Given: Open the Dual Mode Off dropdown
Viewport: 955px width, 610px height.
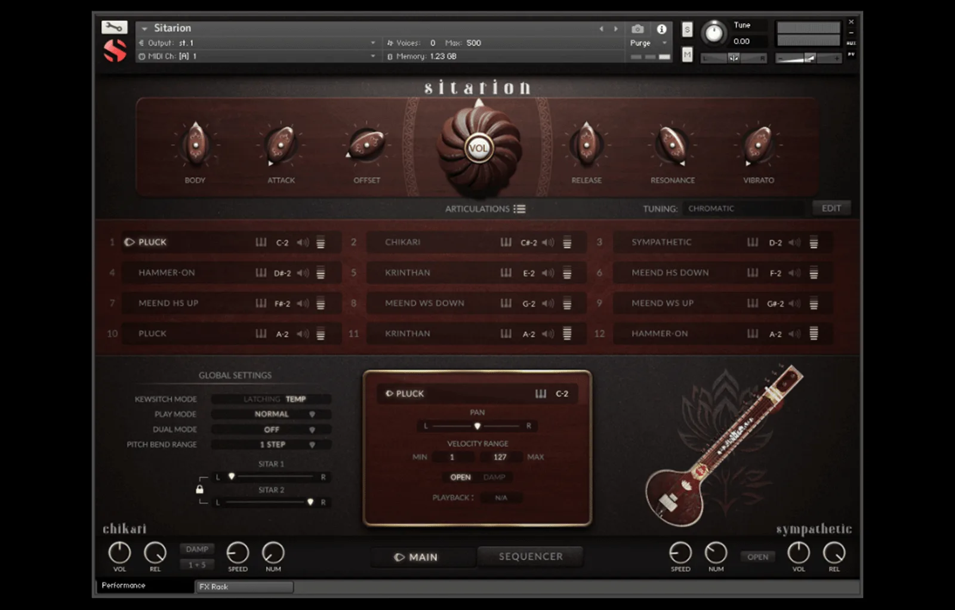Looking at the screenshot, I should pyautogui.click(x=271, y=430).
